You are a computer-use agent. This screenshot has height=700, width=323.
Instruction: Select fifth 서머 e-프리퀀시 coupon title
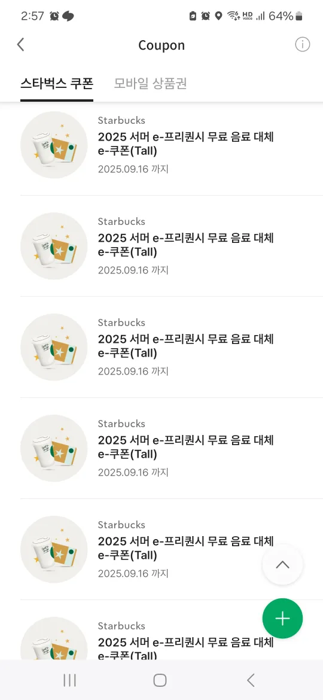pos(185,548)
